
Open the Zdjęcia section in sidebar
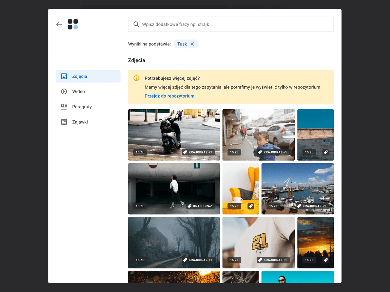click(88, 76)
